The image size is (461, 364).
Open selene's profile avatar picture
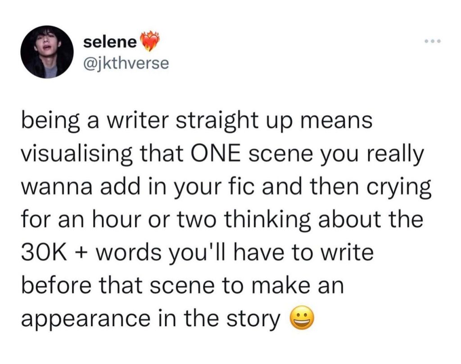pyautogui.click(x=47, y=51)
